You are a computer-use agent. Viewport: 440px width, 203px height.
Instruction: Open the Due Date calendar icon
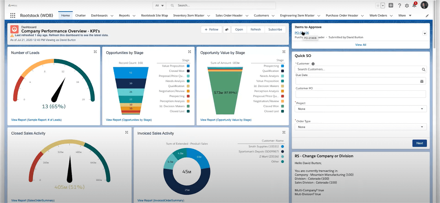[x=422, y=81]
